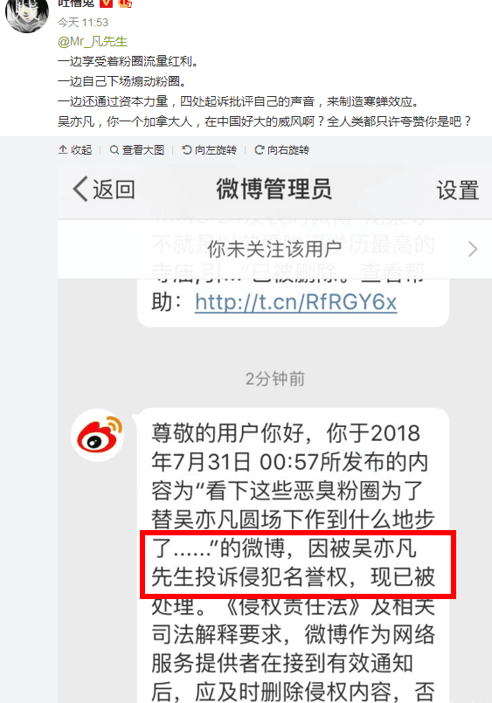
Task: Click the back chevron arrow icon
Action: tap(80, 190)
